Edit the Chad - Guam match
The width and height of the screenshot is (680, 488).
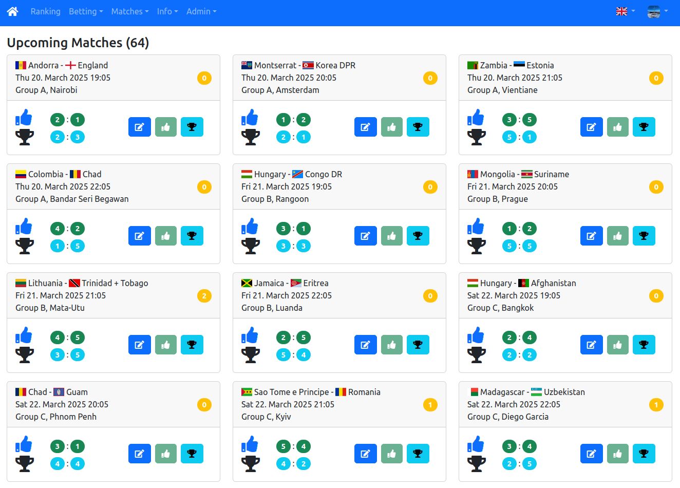[140, 454]
